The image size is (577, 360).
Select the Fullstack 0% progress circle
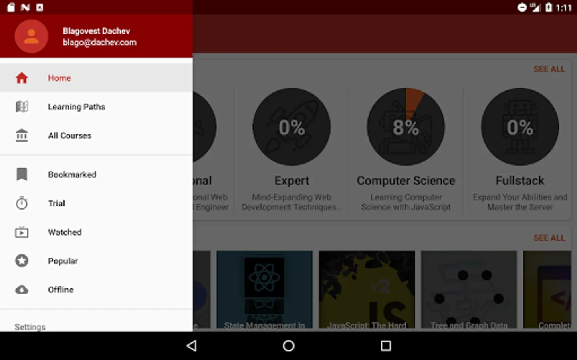point(520,127)
